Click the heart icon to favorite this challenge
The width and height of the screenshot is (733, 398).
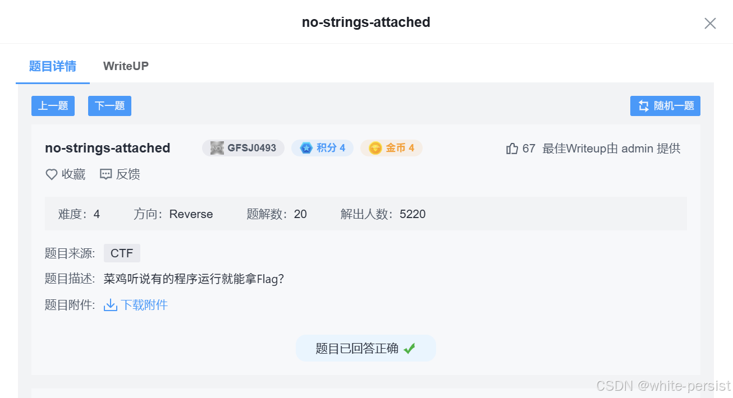coord(51,174)
